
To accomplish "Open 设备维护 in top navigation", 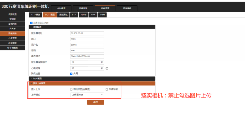I will pyautogui.click(x=127, y=8).
